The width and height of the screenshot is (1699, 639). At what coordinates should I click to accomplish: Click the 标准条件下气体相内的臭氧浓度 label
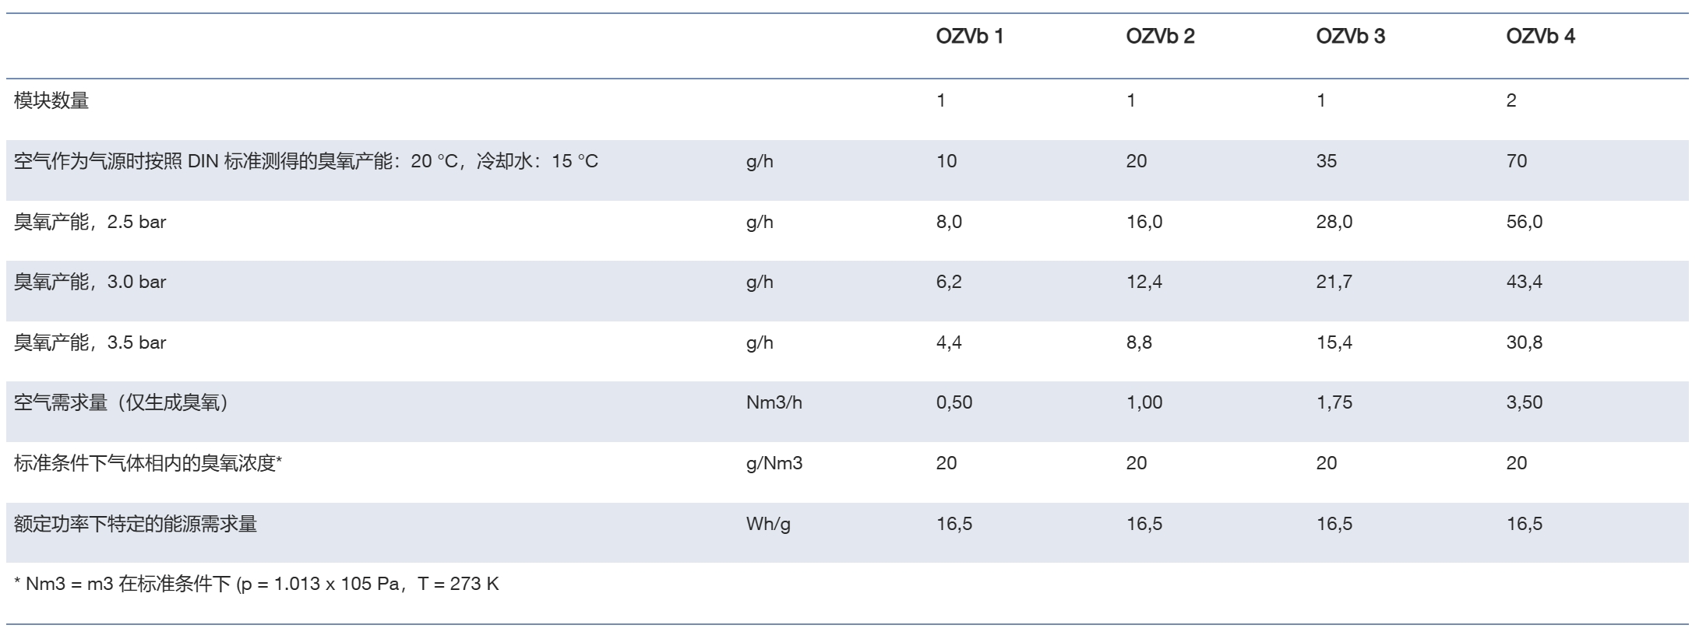coord(148,463)
